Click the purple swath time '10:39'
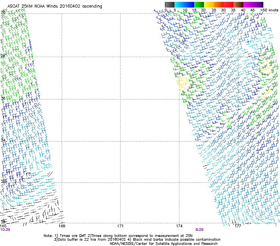This screenshot has height=246, width=280. click(x=5, y=230)
